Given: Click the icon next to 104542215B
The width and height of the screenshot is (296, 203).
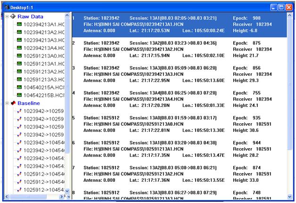Looking at the screenshot, I should [19, 95].
